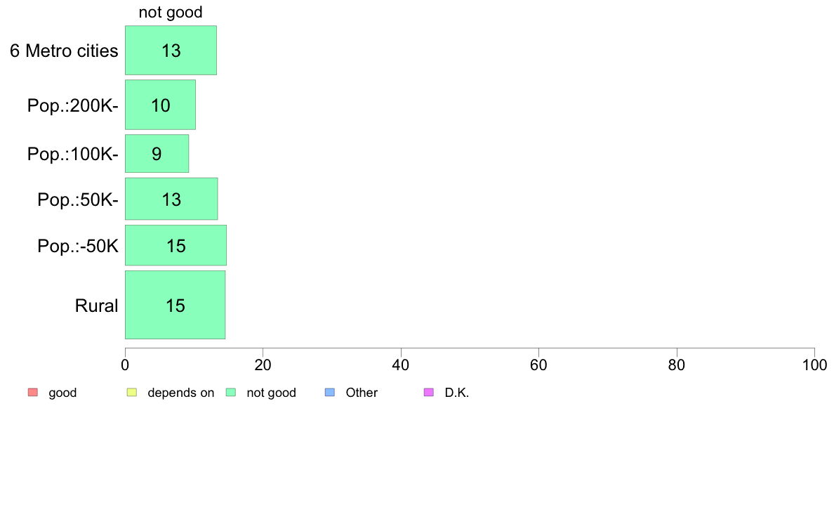Click the blue 'Other' legend swatch
Viewport: 834px width, 517px height.
tap(330, 393)
